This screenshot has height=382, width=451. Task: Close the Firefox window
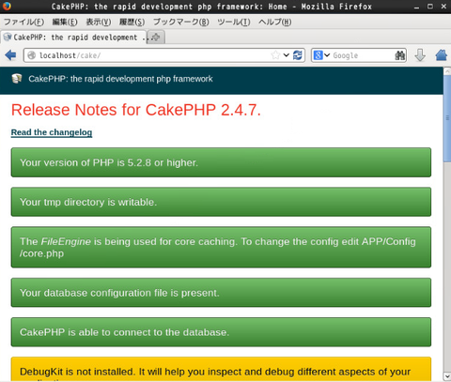coord(443,7)
